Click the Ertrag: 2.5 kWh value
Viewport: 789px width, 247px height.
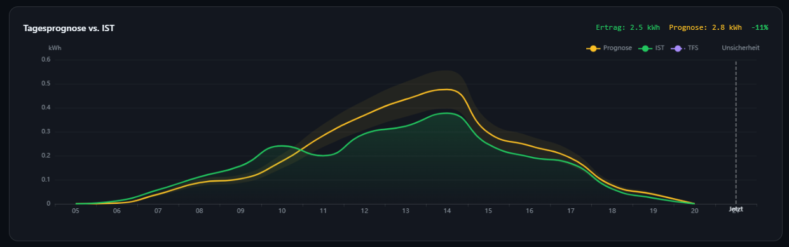click(628, 28)
